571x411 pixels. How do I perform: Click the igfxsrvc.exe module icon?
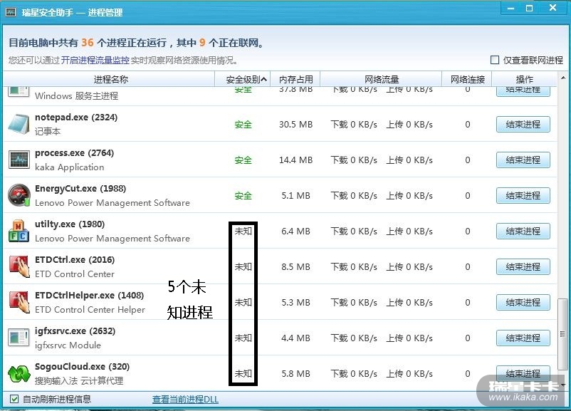19,338
